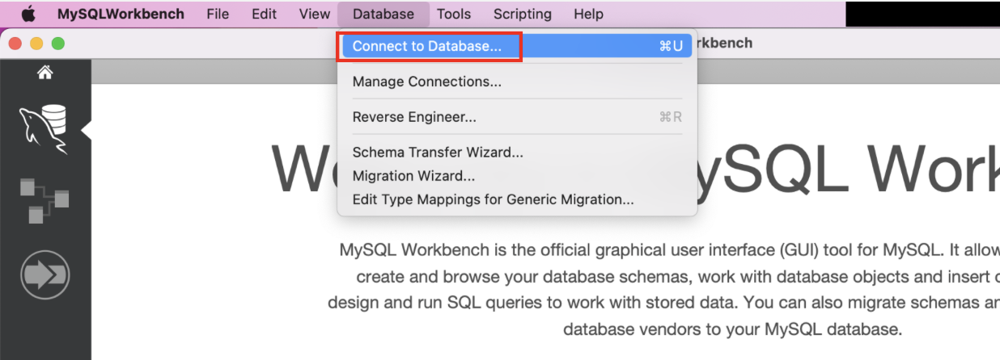
Task: Open the View menu
Action: coord(314,14)
